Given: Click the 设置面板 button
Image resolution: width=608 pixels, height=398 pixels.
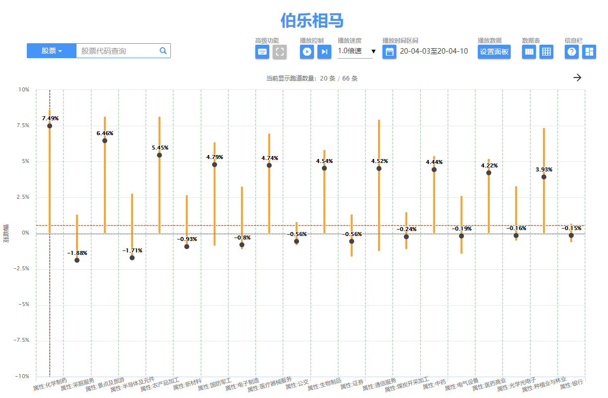Looking at the screenshot, I should click(494, 52).
